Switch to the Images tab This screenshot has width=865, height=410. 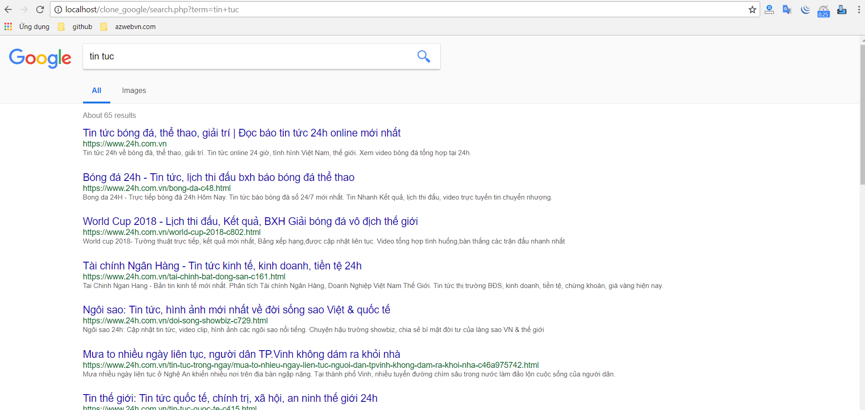pyautogui.click(x=134, y=90)
